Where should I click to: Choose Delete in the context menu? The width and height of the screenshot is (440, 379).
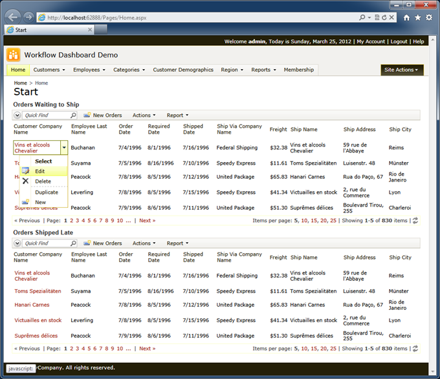pos(43,181)
